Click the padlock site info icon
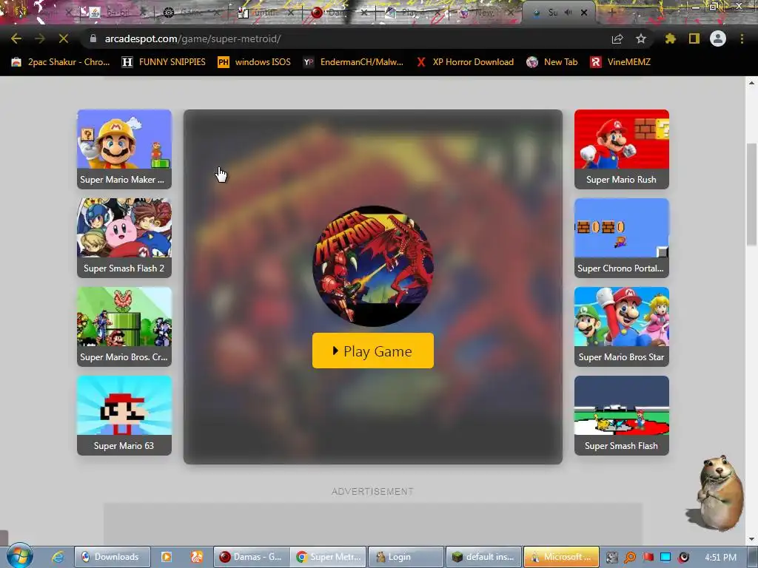 pyautogui.click(x=93, y=38)
